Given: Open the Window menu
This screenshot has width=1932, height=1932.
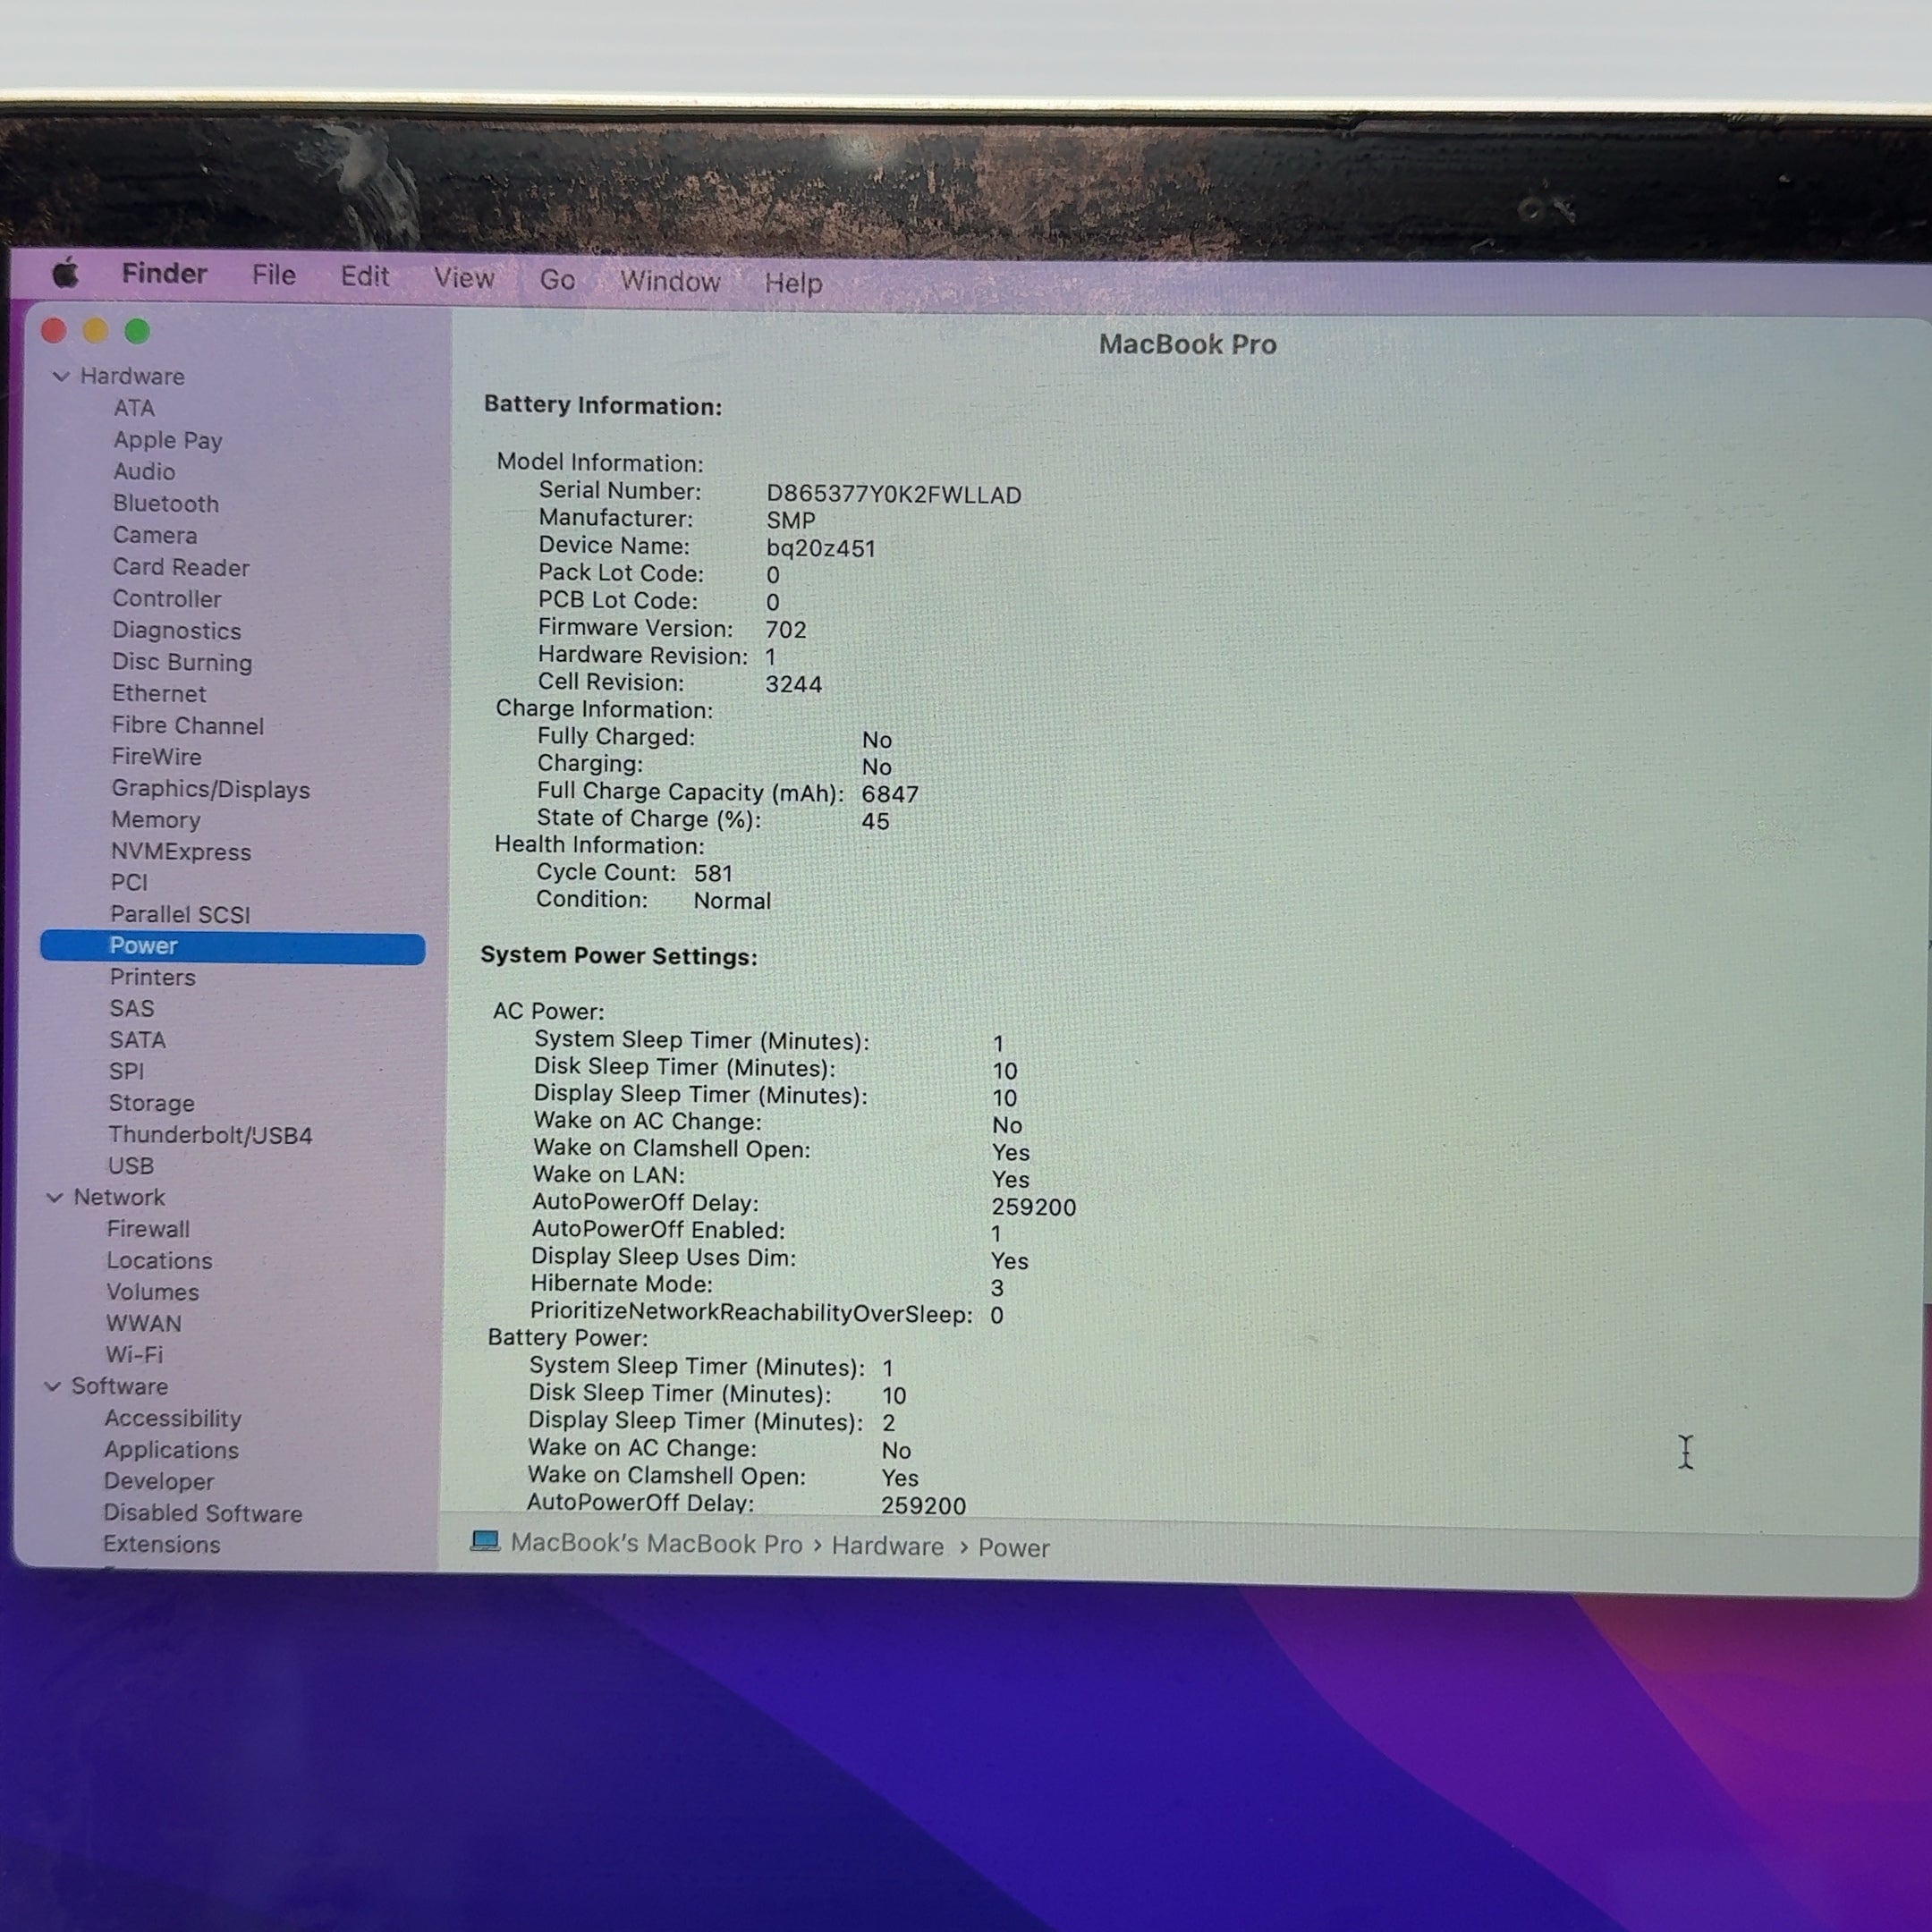Looking at the screenshot, I should coord(670,281).
